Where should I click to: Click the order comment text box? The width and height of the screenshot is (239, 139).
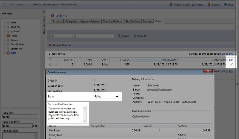coord(66,114)
